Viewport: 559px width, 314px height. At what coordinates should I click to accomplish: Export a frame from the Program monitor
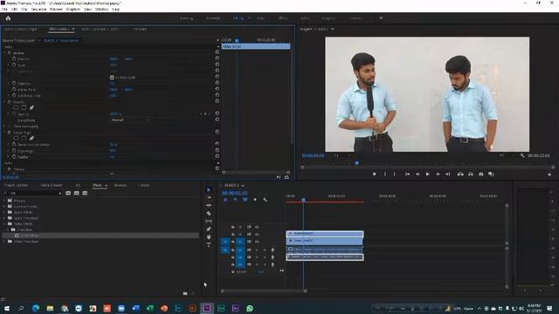(481, 174)
